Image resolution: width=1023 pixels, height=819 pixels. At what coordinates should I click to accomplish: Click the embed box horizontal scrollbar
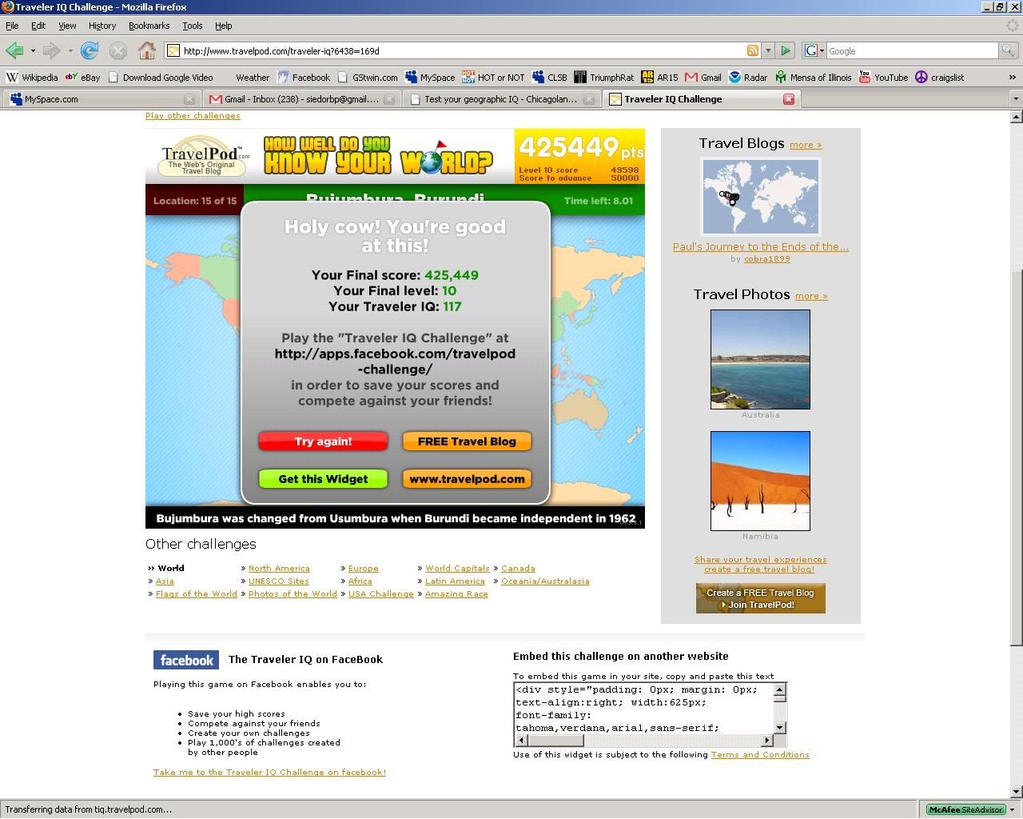(643, 741)
